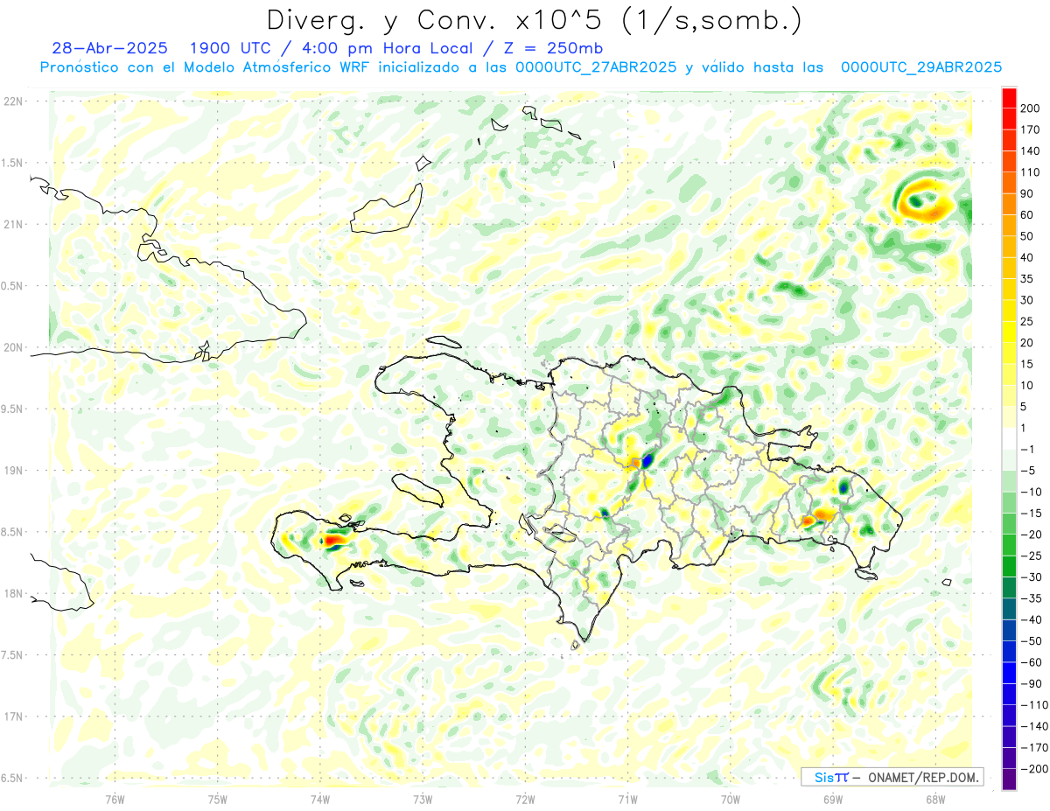The image size is (1050, 811).
Task: Click the '0.5N' axis label
Action: [x=12, y=286]
